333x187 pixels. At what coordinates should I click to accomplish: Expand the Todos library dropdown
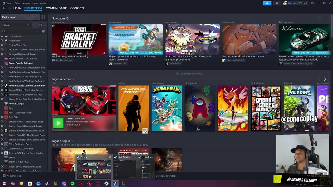[16, 25]
